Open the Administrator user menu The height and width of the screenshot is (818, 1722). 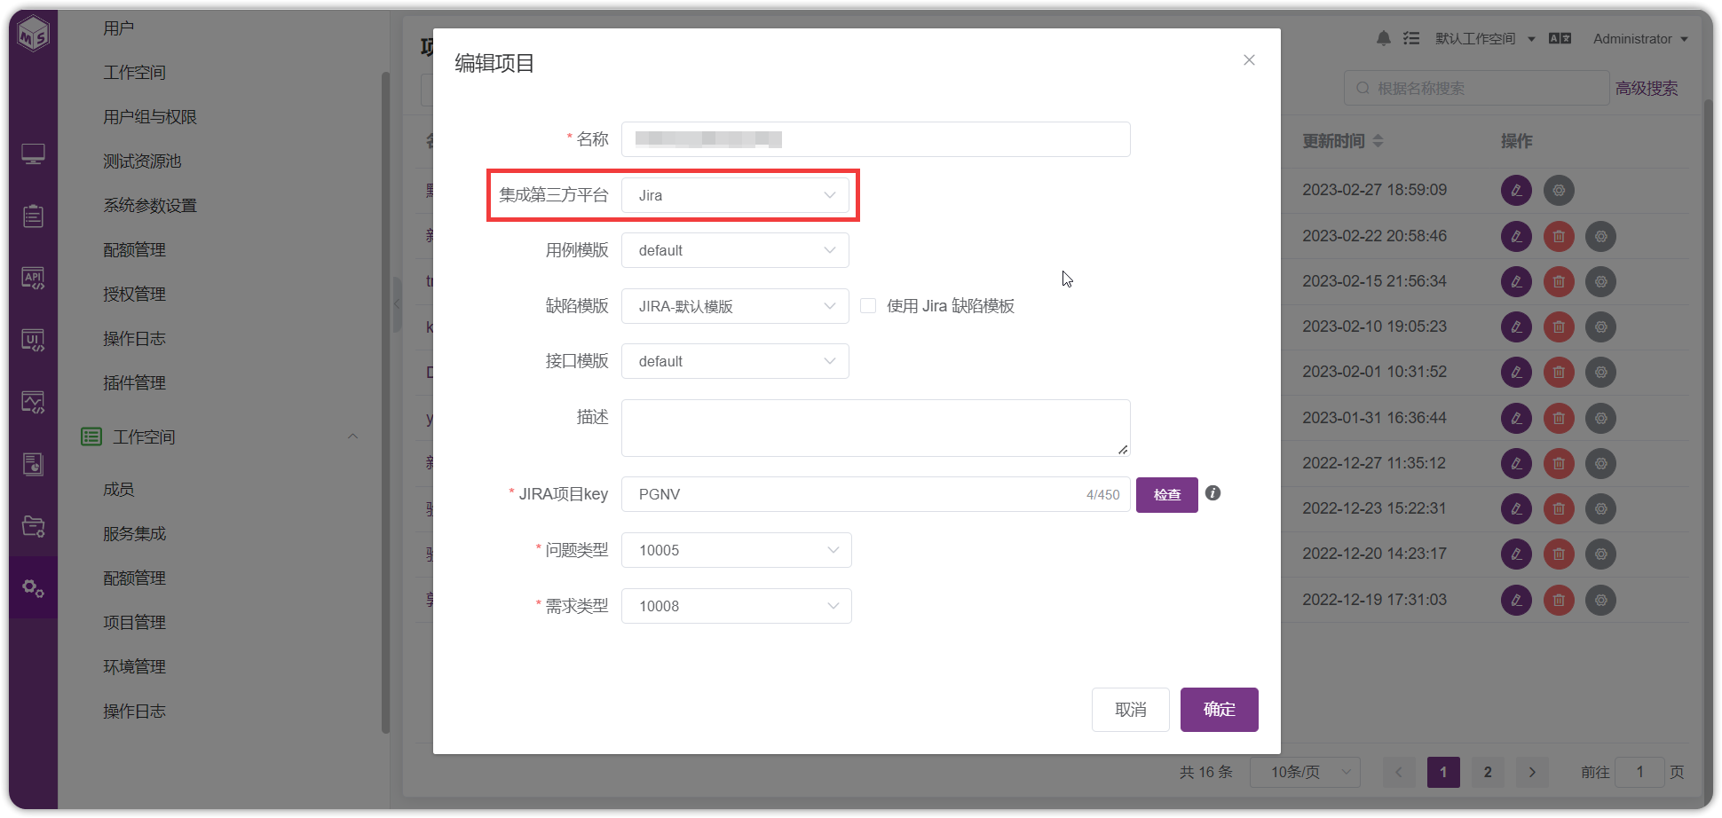pyautogui.click(x=1640, y=39)
